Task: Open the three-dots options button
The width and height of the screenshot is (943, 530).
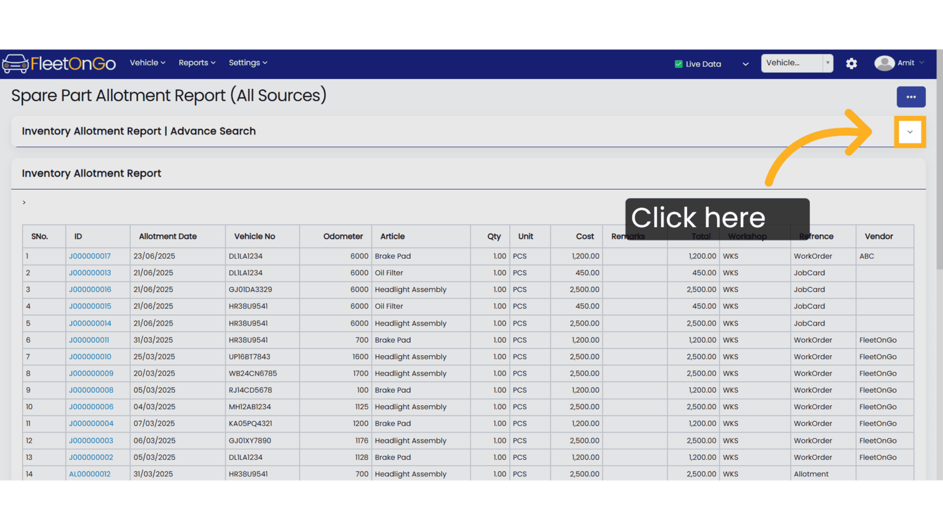Action: (x=911, y=97)
